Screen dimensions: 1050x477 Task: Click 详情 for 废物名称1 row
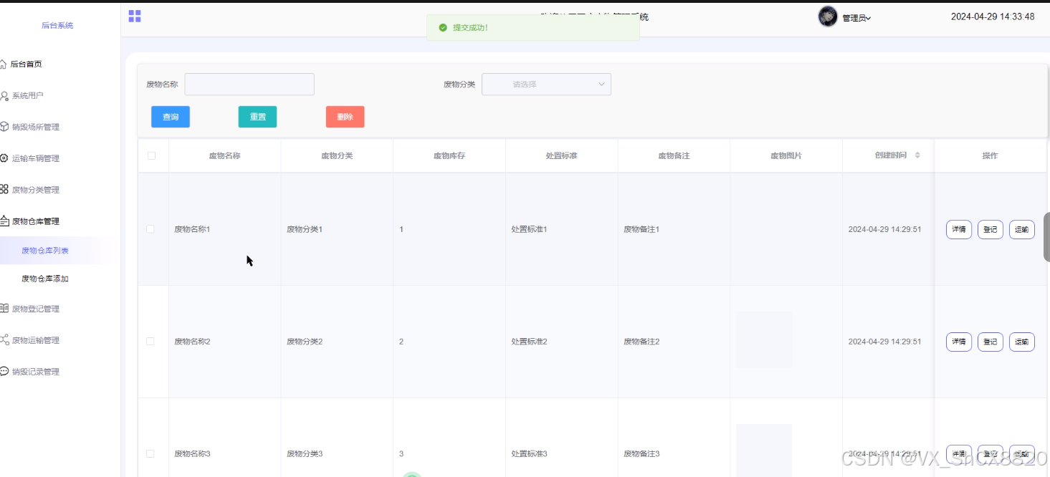[x=959, y=230]
